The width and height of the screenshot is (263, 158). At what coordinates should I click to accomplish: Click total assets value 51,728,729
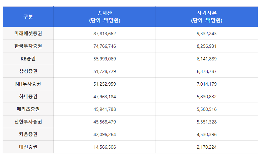click(x=105, y=71)
